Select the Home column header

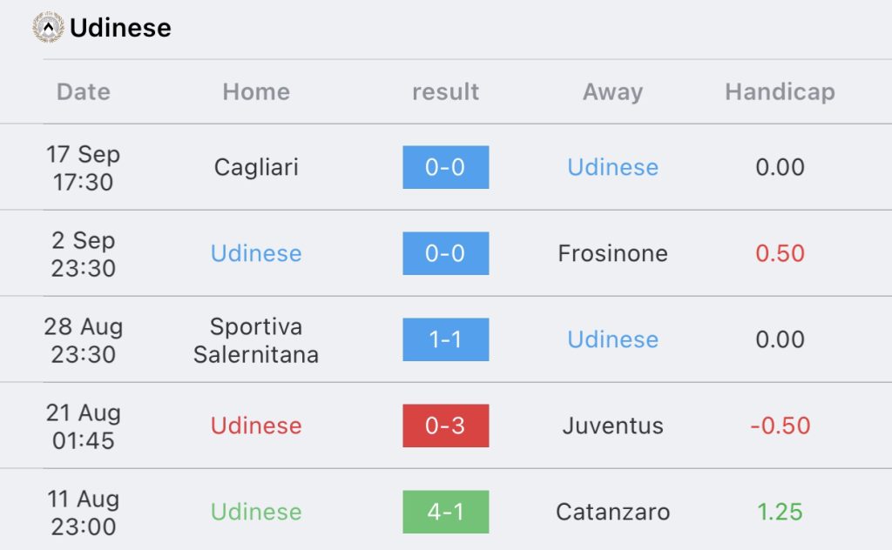coord(256,91)
